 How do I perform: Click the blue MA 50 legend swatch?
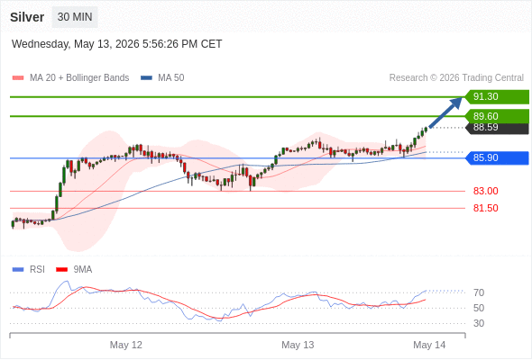point(146,78)
